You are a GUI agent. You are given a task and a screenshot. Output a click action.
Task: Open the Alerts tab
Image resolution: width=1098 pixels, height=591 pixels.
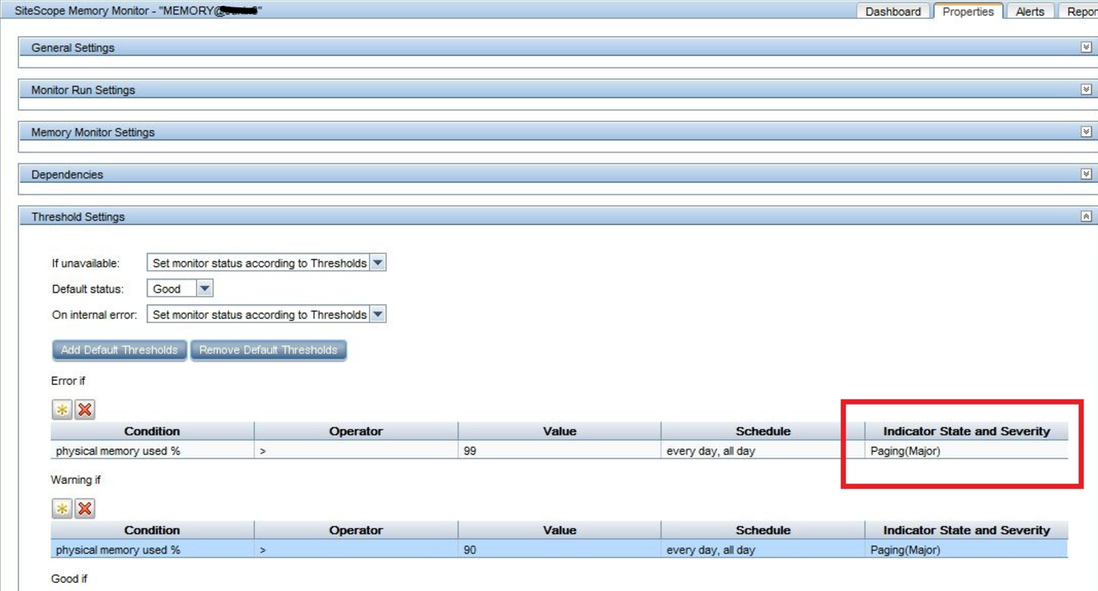[1030, 11]
